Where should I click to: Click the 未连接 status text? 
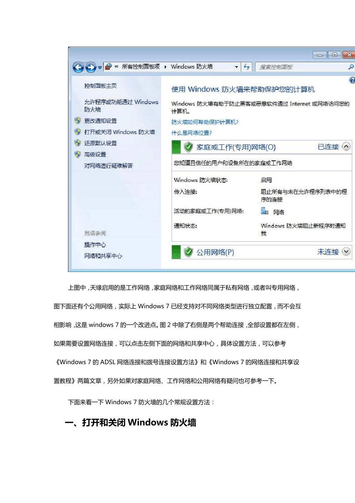point(328,252)
